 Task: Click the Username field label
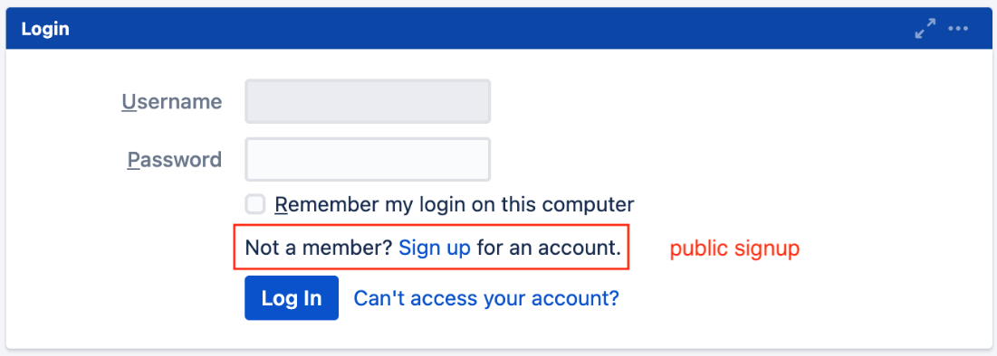click(x=172, y=101)
